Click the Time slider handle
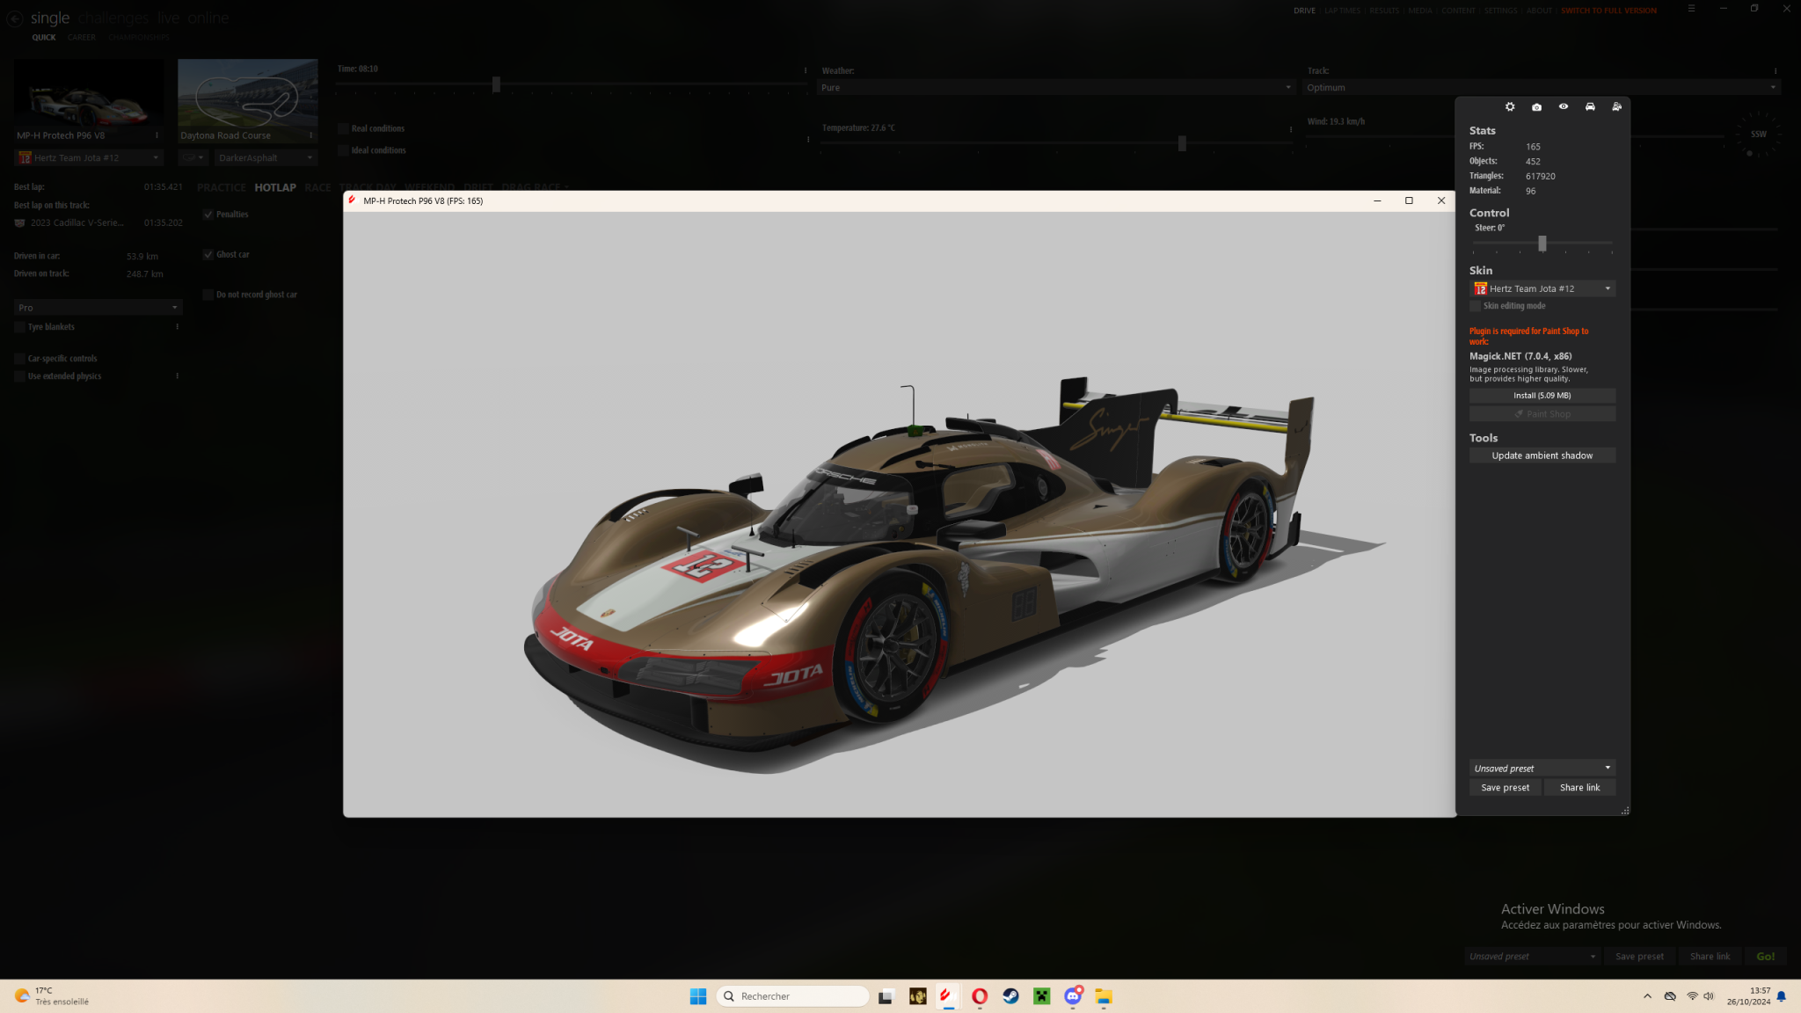Viewport: 1801px width, 1013px height. (x=496, y=84)
